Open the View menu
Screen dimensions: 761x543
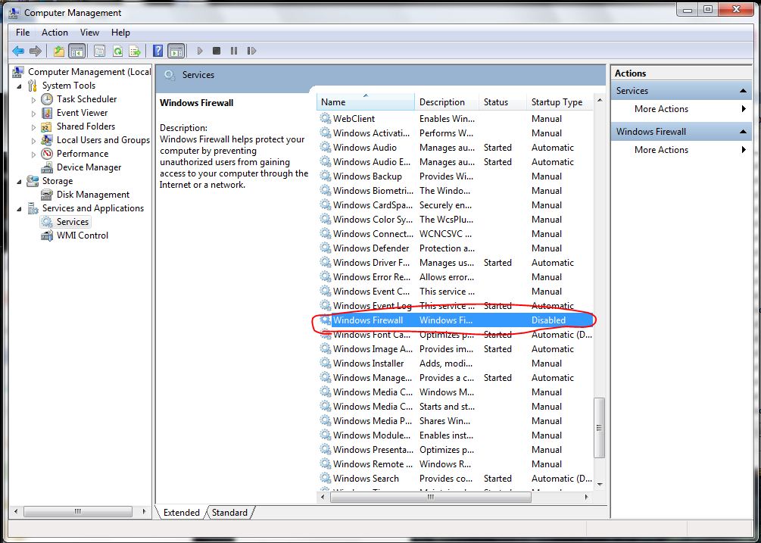click(89, 33)
